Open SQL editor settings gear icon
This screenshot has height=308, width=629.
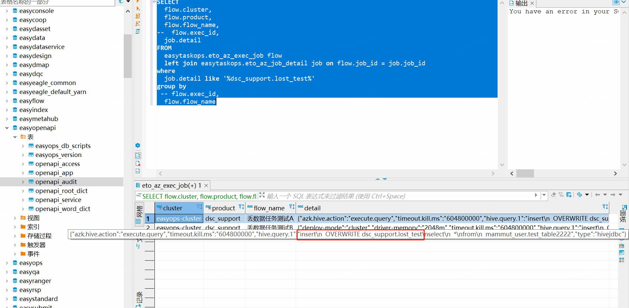[138, 145]
